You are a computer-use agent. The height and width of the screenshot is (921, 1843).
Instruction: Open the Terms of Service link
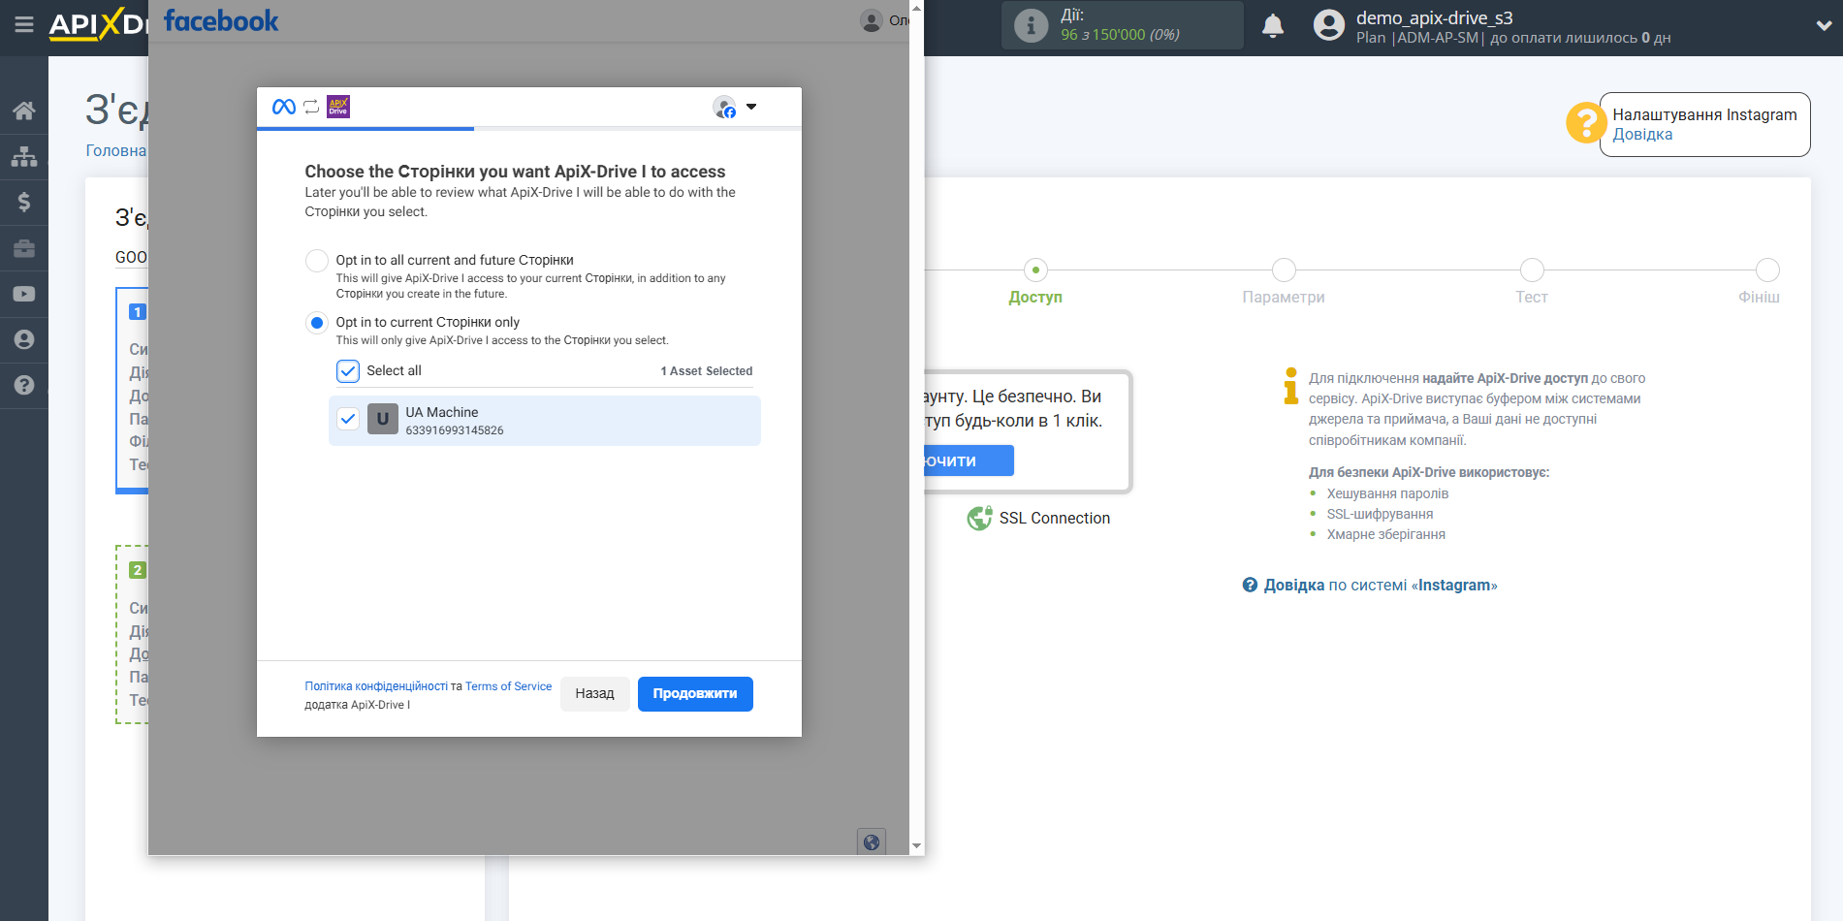click(508, 686)
